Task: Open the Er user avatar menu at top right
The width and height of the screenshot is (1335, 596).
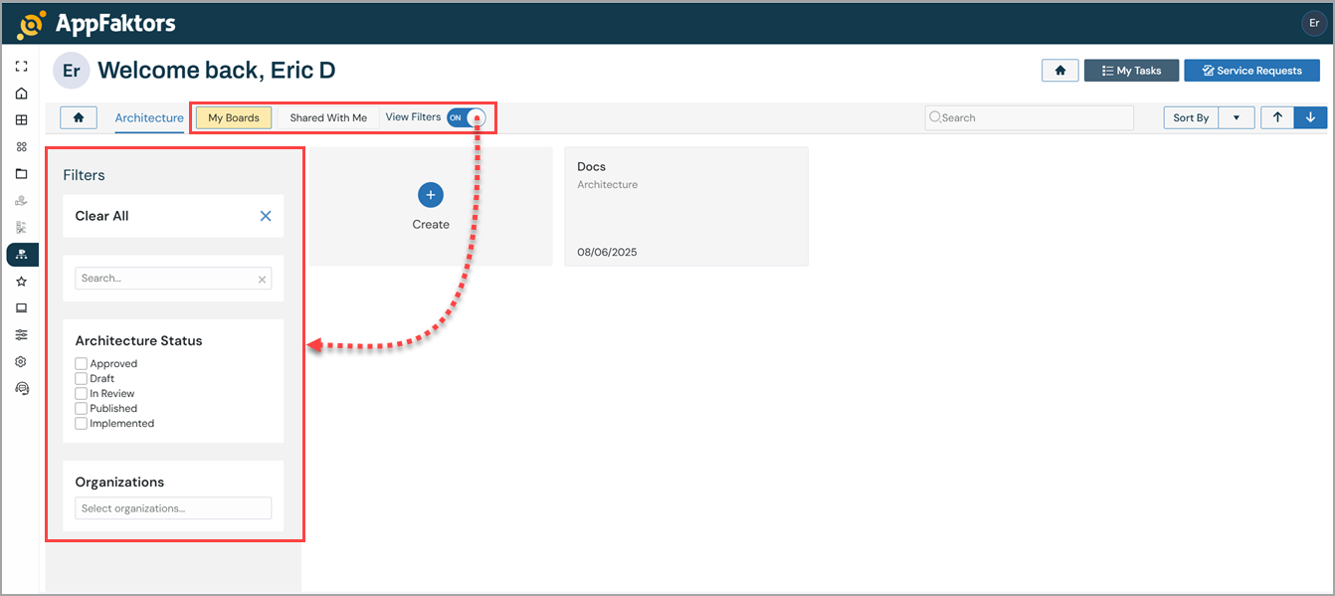Action: (x=1313, y=23)
